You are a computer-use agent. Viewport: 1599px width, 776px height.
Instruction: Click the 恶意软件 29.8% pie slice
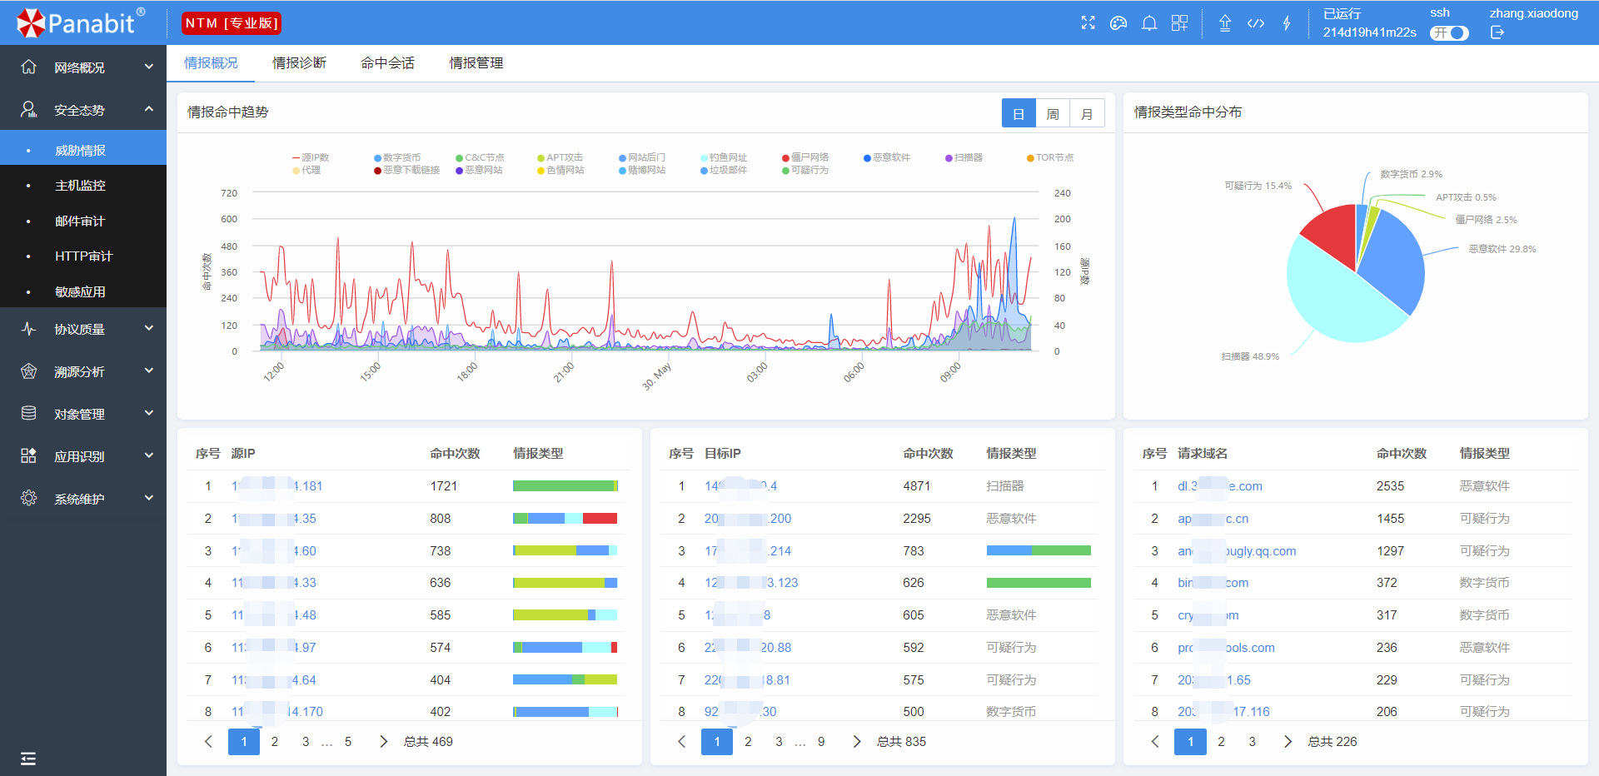[1392, 265]
